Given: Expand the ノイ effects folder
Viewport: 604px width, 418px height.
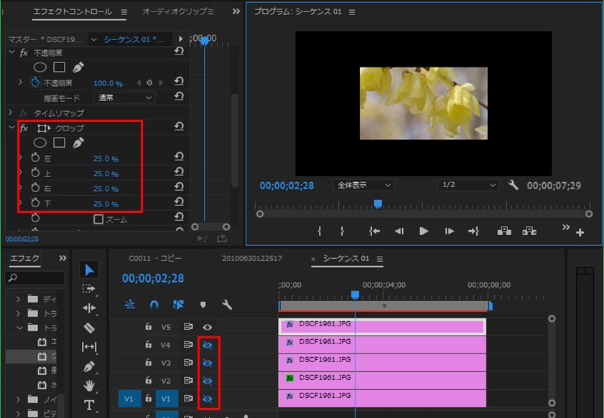Looking at the screenshot, I should tap(18, 399).
